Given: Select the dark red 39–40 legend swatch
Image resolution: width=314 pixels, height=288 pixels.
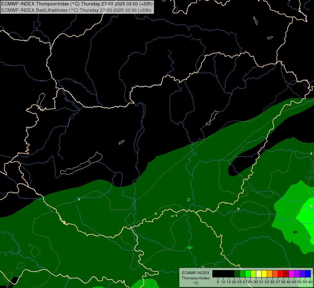Looking at the screenshot, I should [x=286, y=274].
